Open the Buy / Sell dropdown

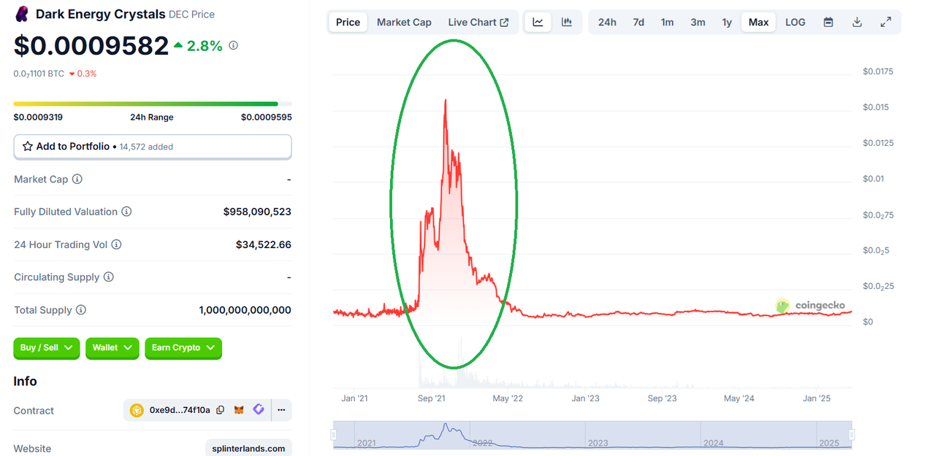tap(47, 348)
